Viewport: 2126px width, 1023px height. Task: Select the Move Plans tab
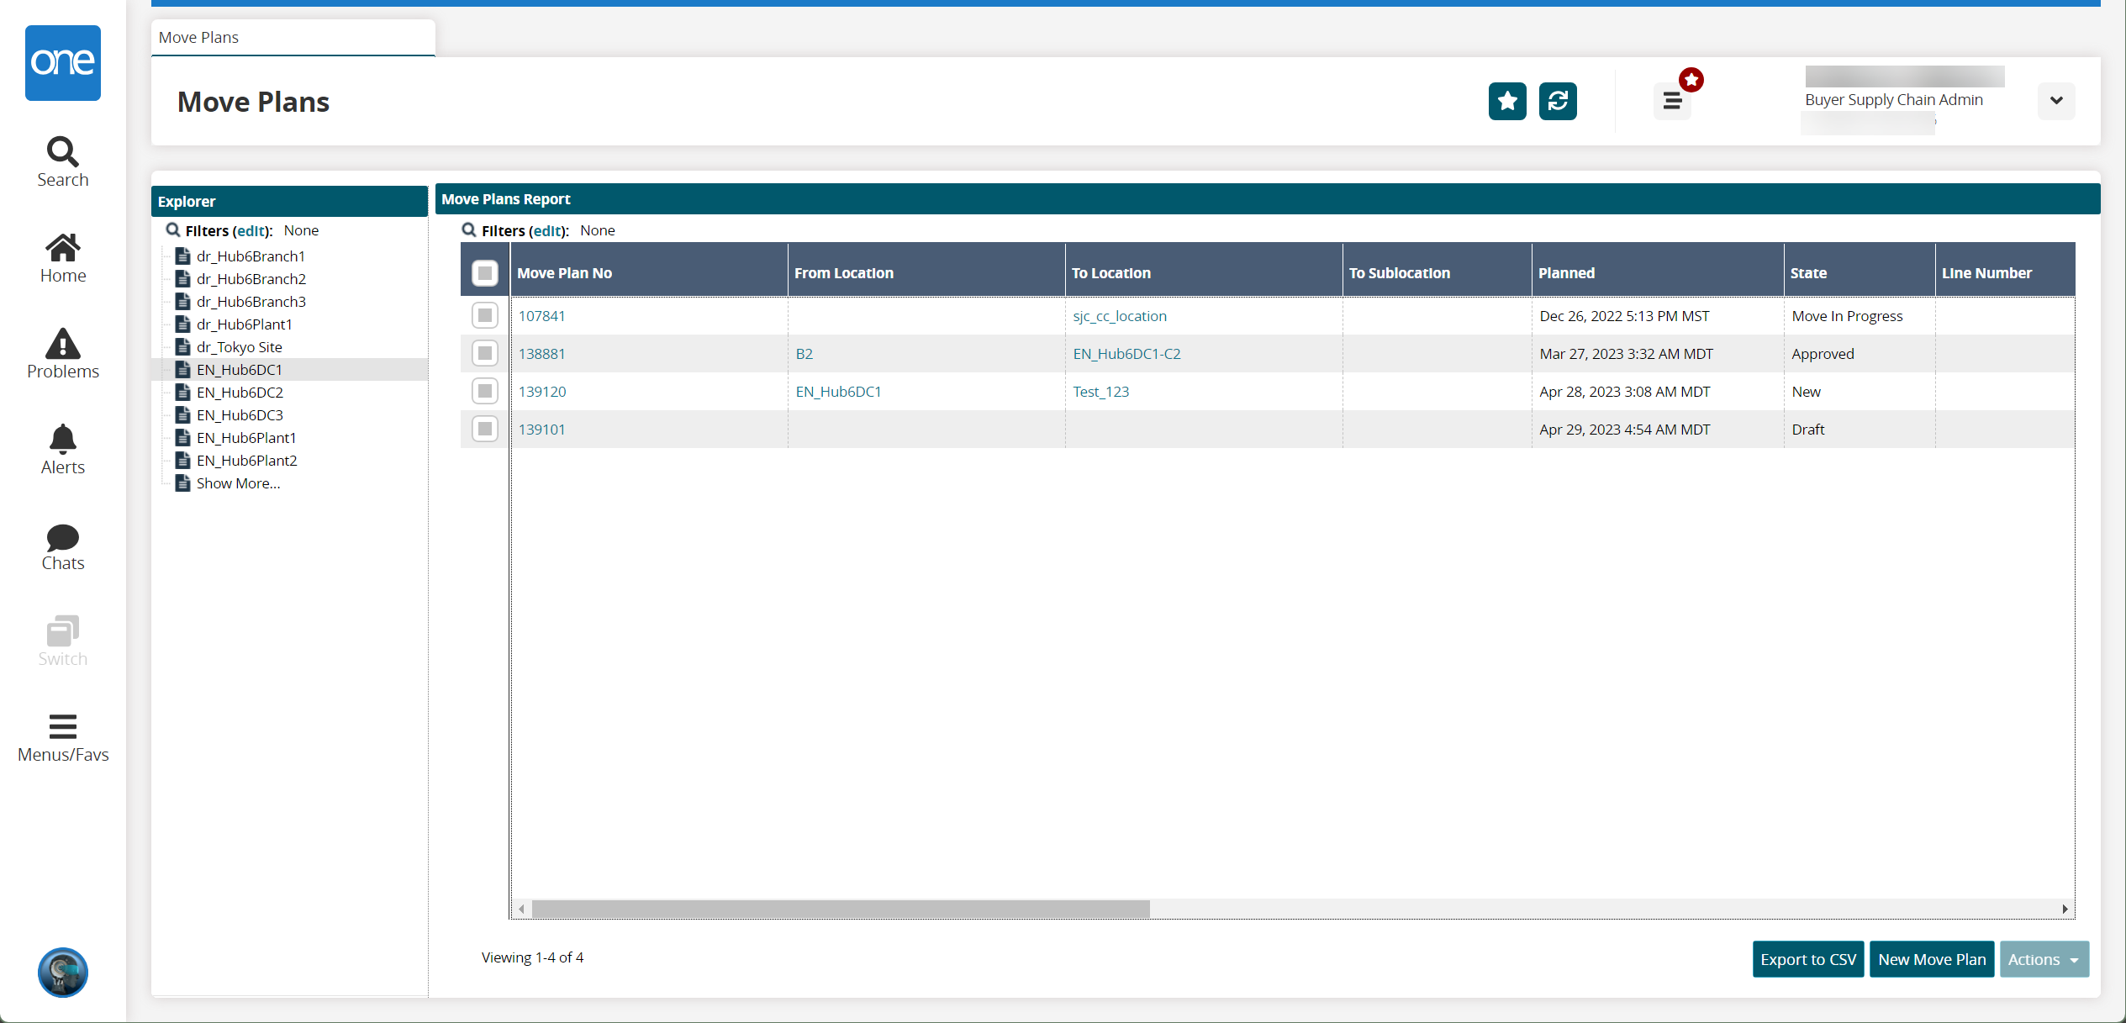click(x=293, y=37)
